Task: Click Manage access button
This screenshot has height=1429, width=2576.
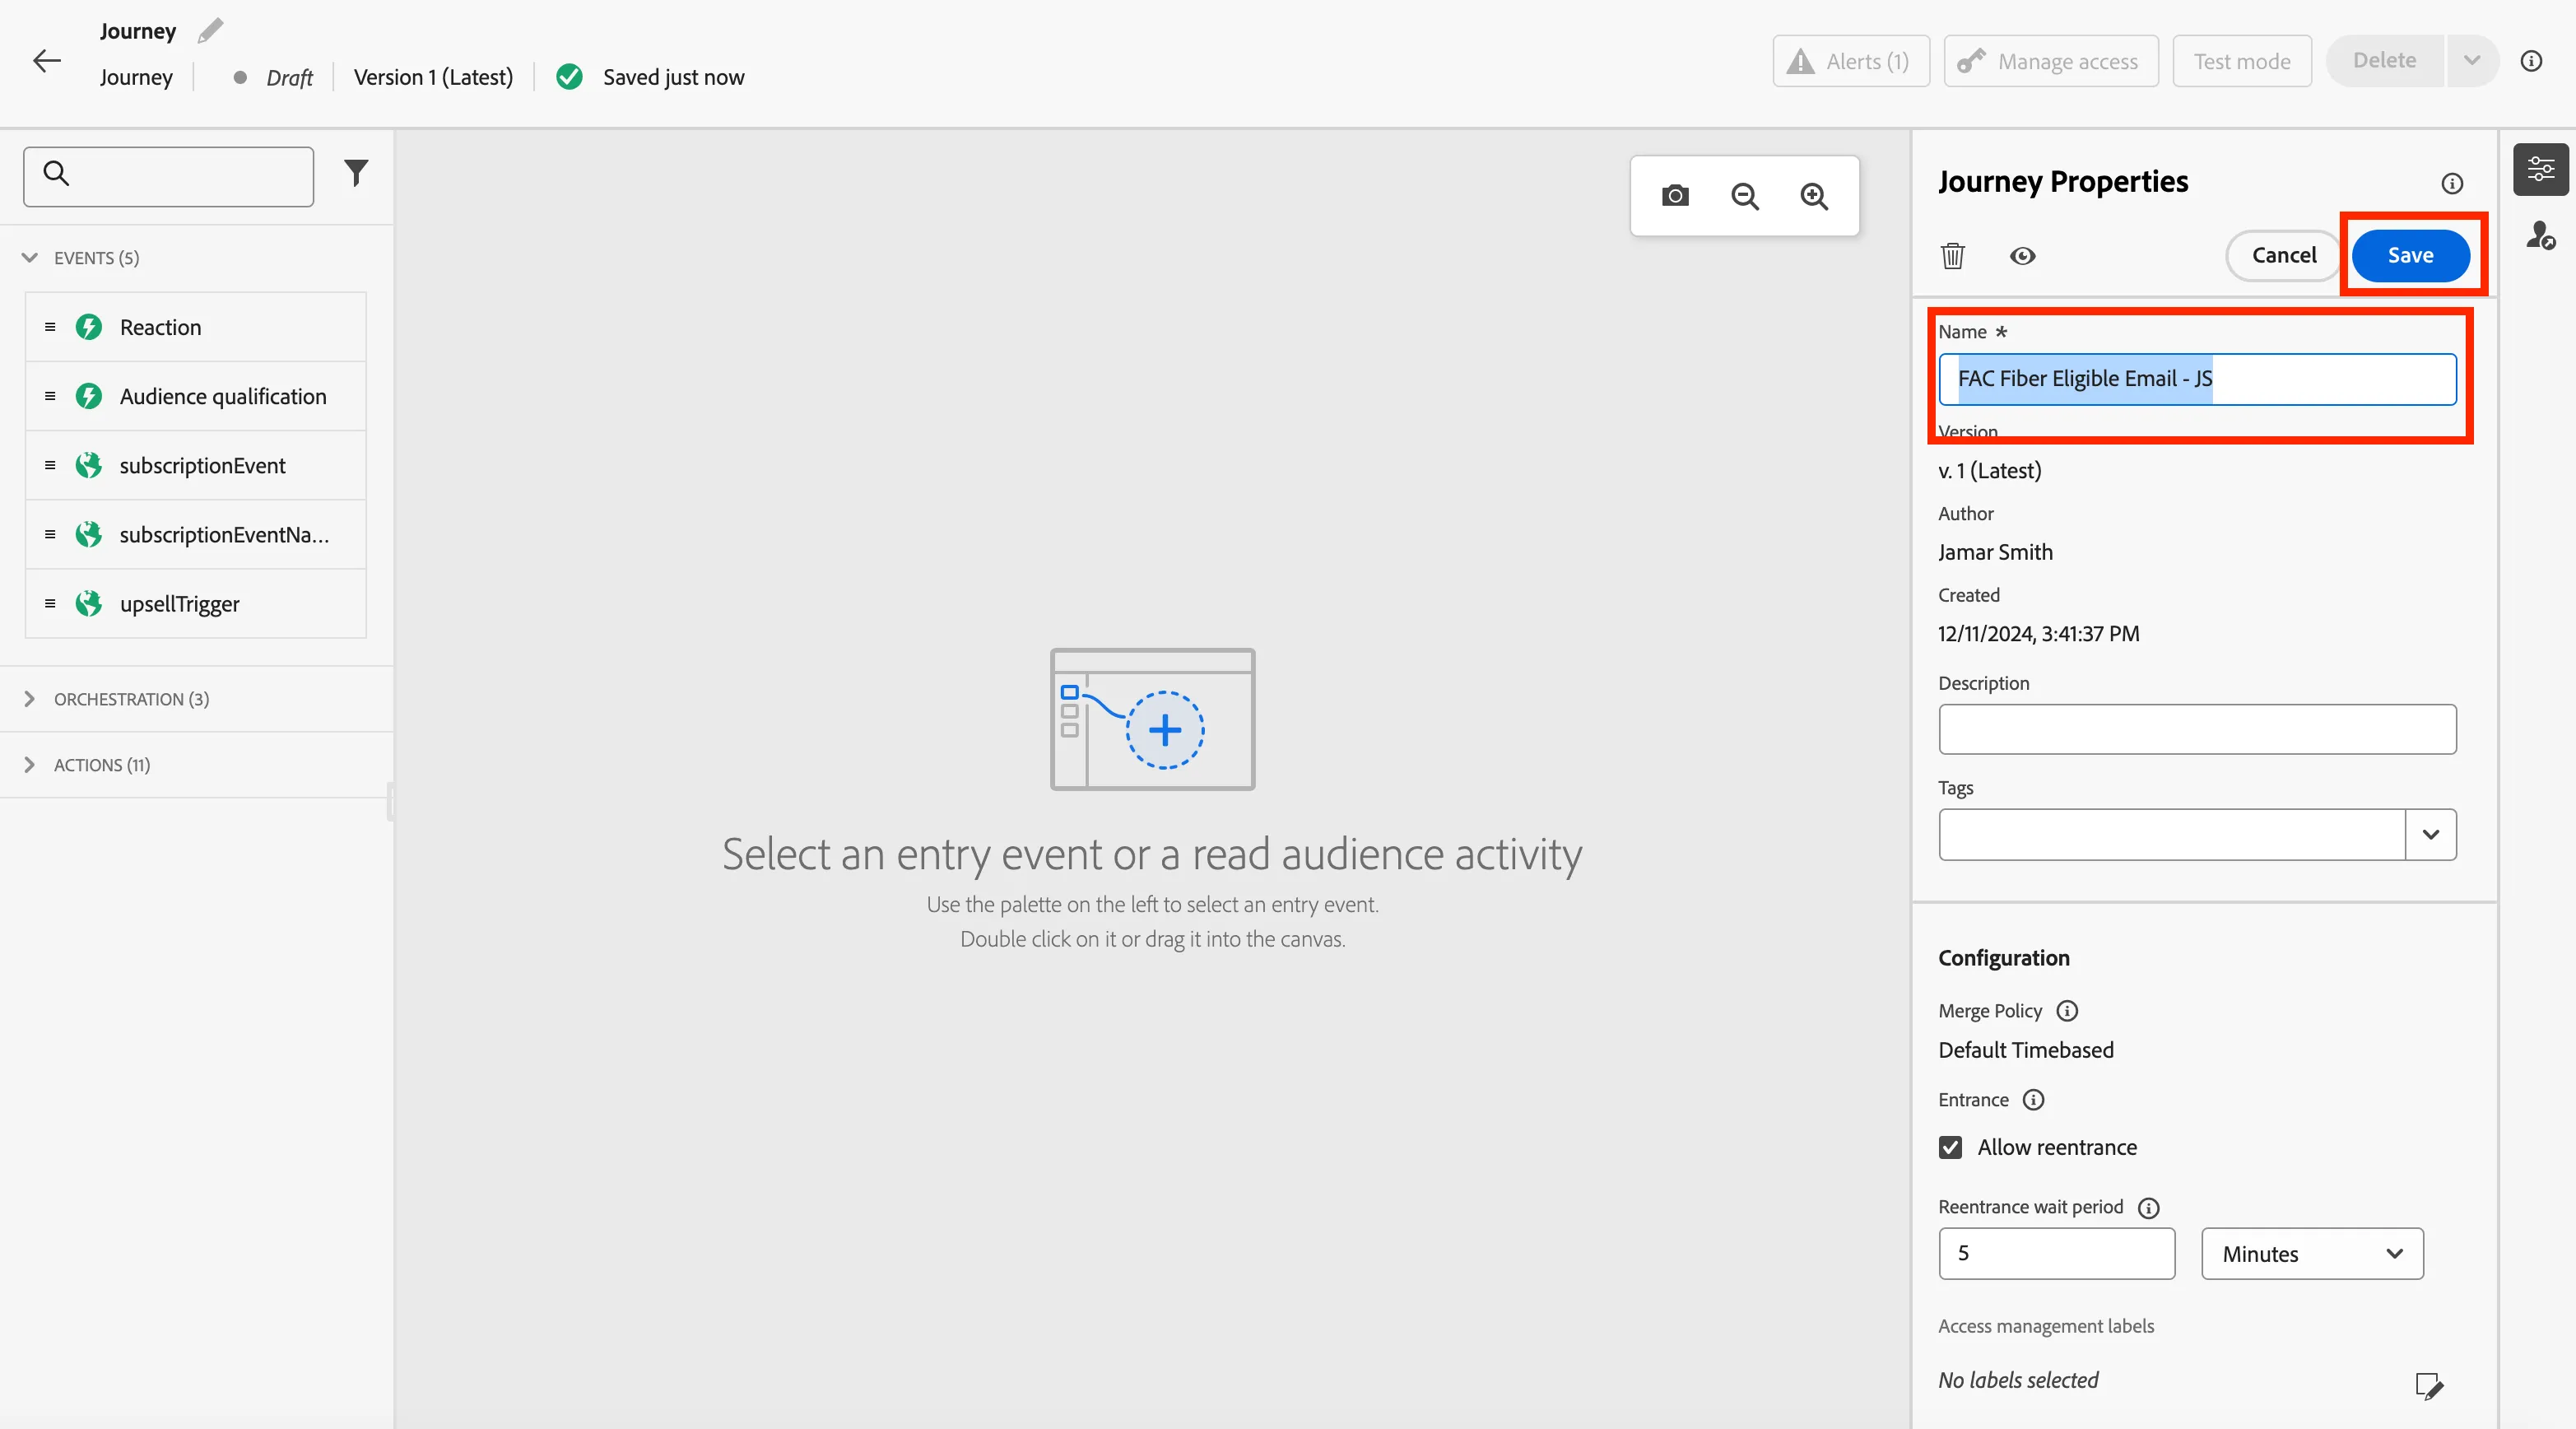Action: coord(2051,61)
